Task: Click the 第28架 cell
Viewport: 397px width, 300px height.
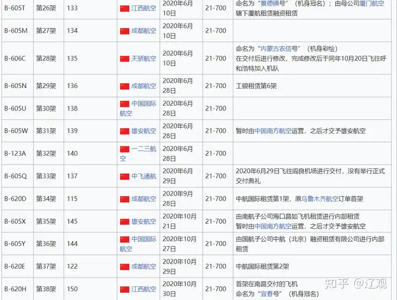Action: tap(49, 58)
